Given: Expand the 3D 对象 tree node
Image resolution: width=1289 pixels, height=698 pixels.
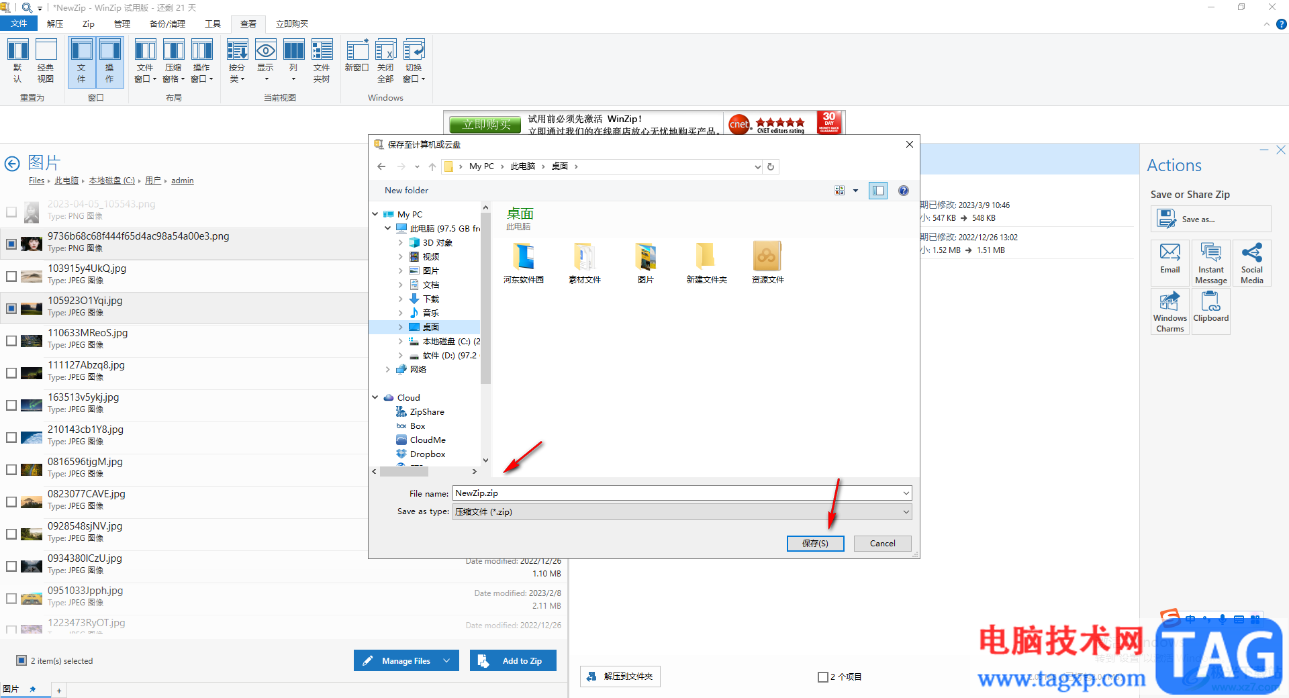Looking at the screenshot, I should [x=401, y=242].
